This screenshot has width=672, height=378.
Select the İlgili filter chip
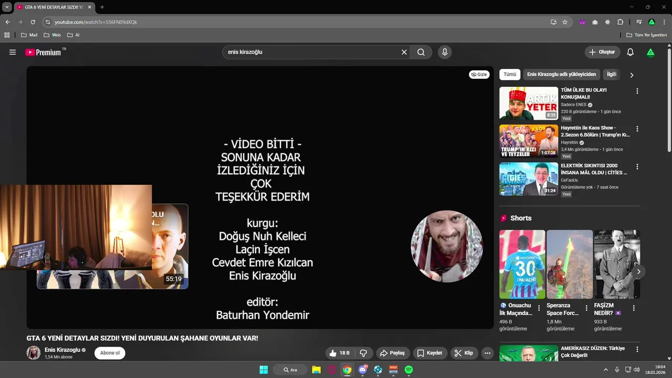click(x=612, y=75)
